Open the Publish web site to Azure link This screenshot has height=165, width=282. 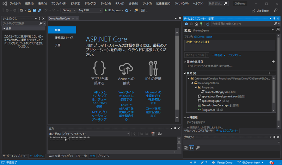(126, 96)
